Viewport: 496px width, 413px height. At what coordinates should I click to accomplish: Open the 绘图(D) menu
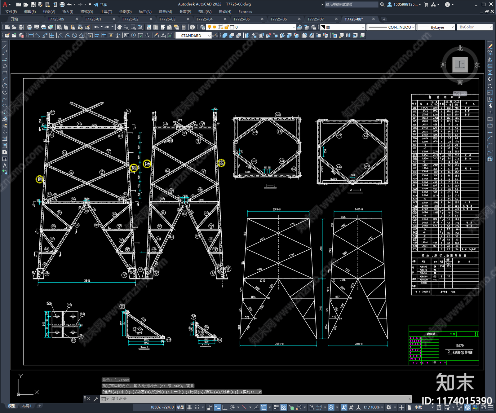tap(125, 12)
